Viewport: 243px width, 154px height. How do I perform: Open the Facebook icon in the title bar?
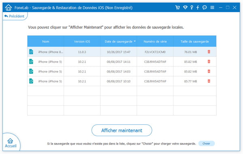click(x=198, y=7)
